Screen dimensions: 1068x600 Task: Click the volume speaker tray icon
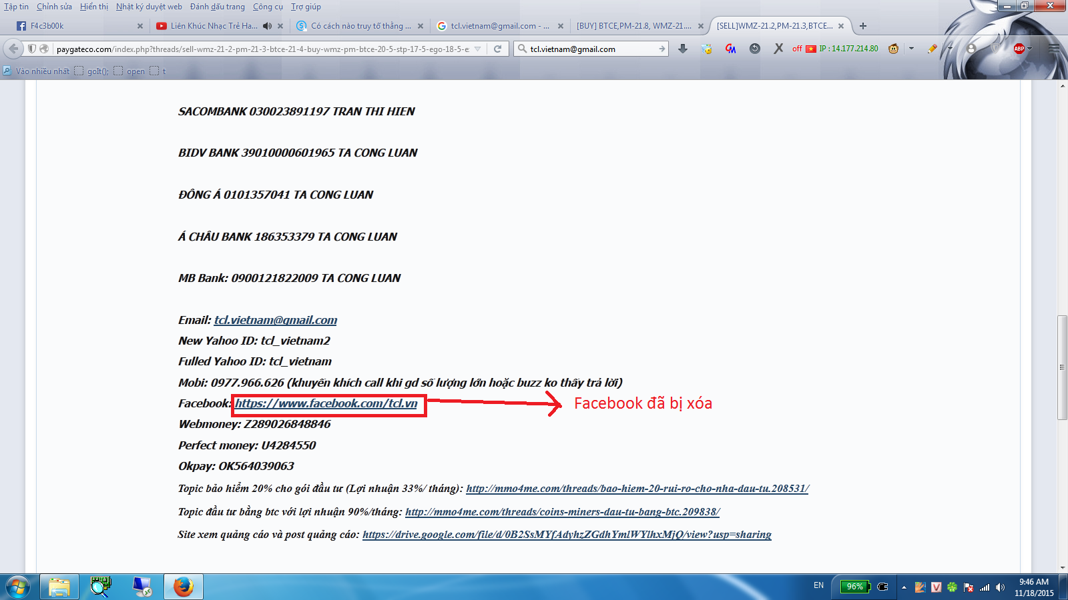tap(1000, 587)
